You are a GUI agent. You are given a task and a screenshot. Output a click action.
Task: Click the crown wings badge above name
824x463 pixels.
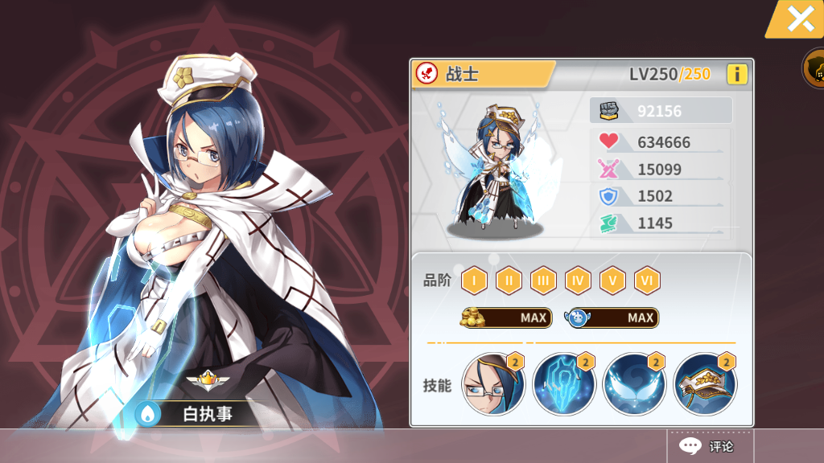click(x=208, y=380)
